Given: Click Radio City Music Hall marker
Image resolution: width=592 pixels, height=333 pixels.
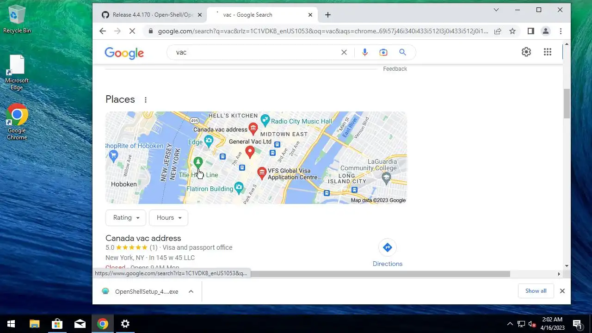Looking at the screenshot, I should 265,121.
